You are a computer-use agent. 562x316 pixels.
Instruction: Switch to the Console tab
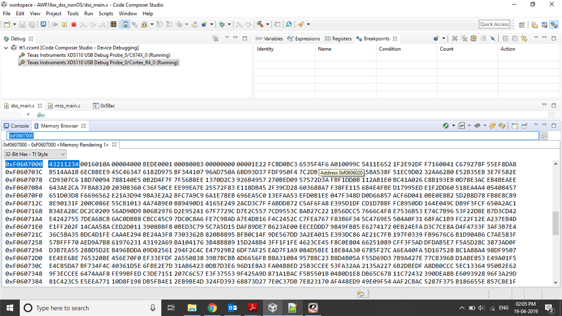[x=16, y=126]
